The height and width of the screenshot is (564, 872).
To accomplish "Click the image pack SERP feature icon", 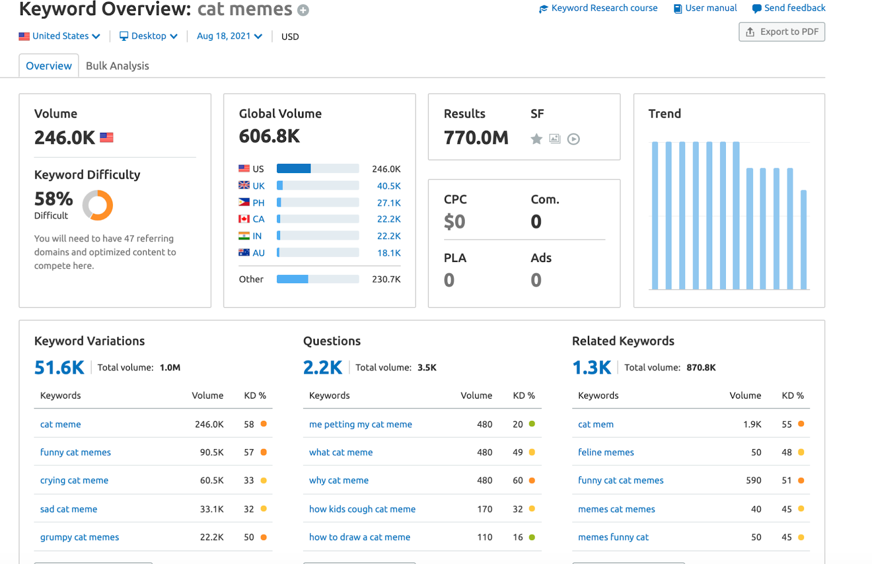I will coord(555,139).
